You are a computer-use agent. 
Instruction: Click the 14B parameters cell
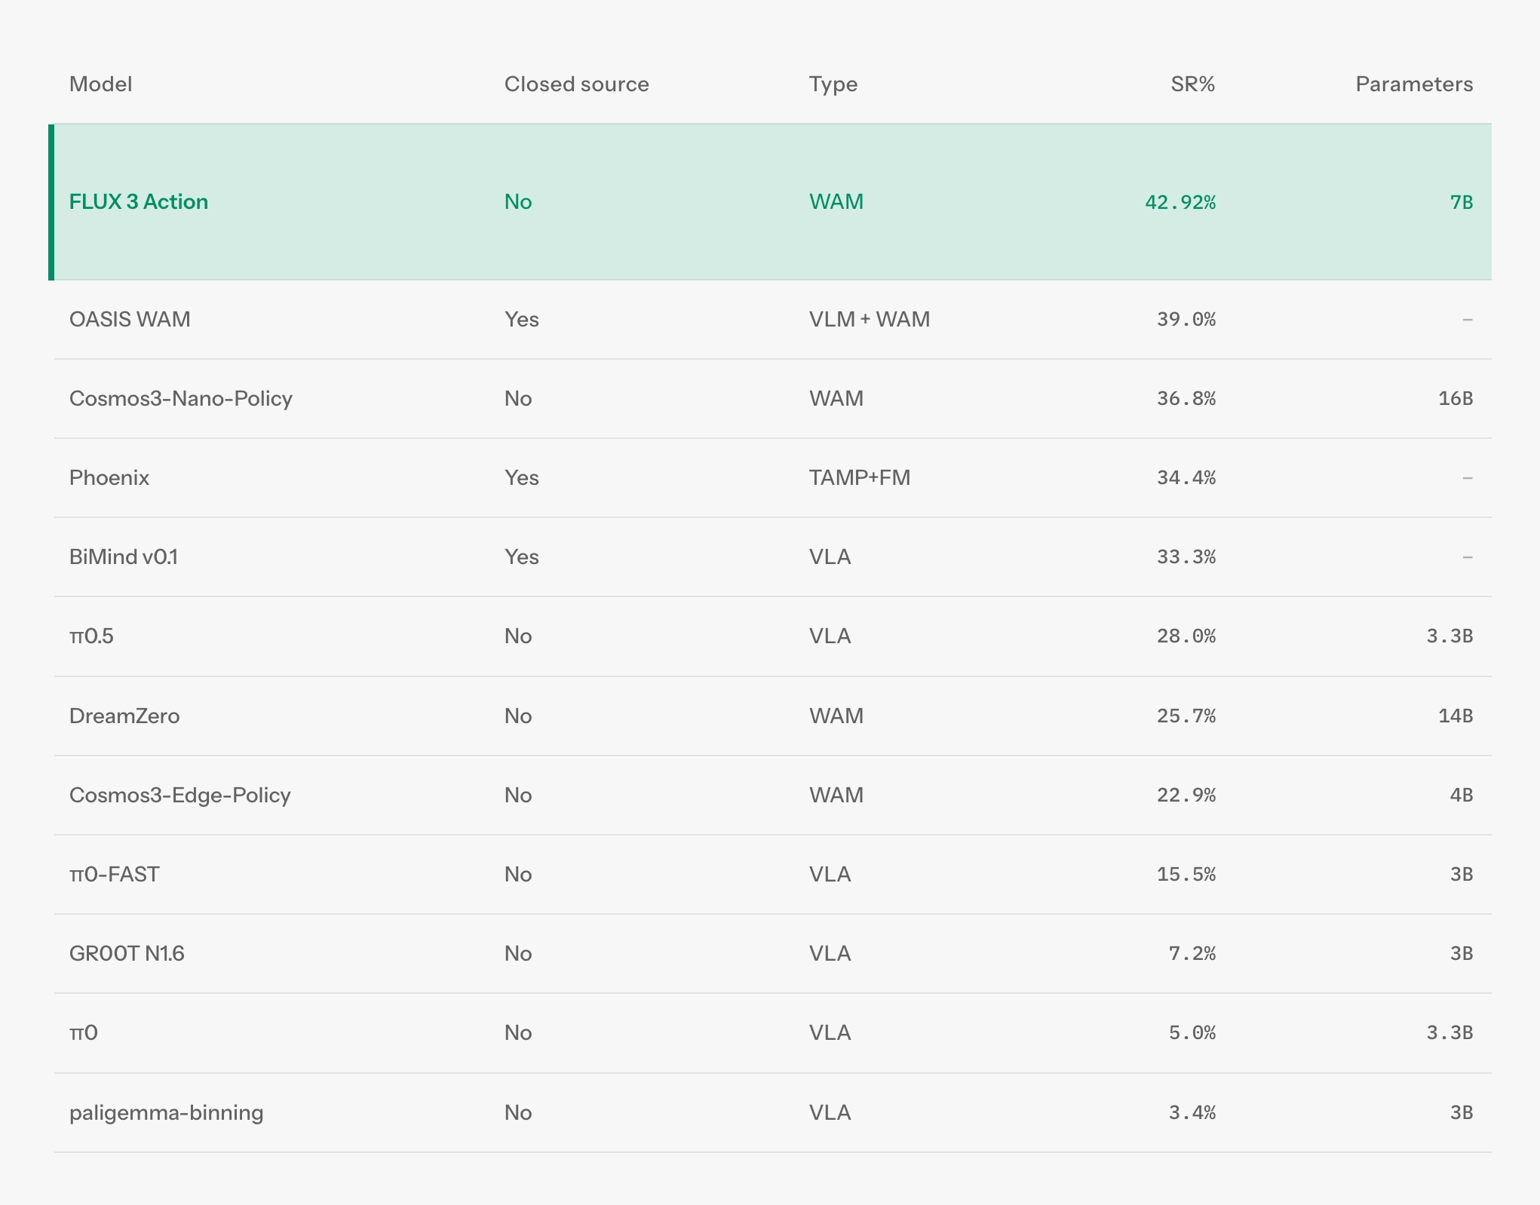pos(1456,716)
